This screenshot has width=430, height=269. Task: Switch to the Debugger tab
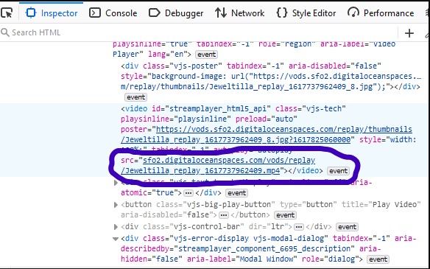pyautogui.click(x=176, y=13)
